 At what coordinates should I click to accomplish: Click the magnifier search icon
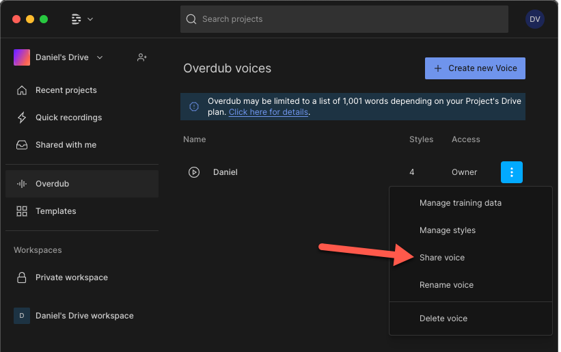click(191, 19)
